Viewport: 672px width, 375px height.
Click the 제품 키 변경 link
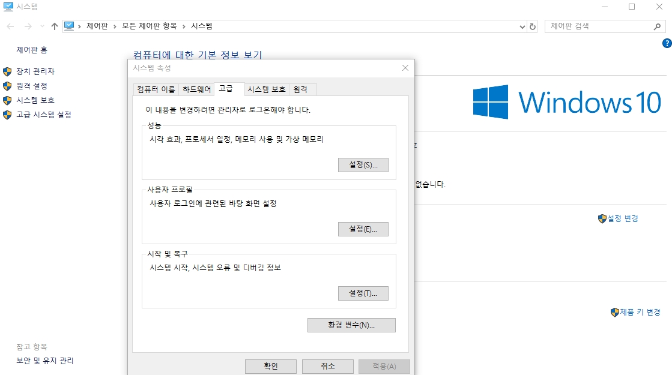click(640, 313)
